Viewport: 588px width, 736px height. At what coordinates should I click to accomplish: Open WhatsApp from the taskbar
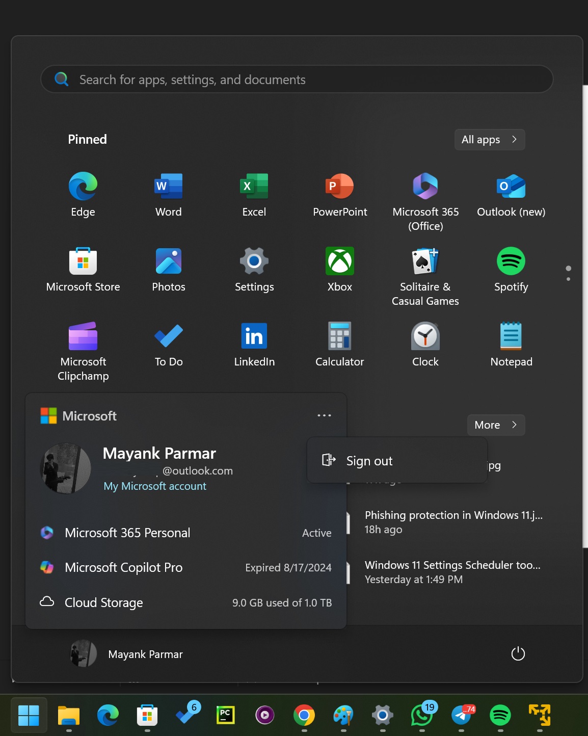[422, 717]
